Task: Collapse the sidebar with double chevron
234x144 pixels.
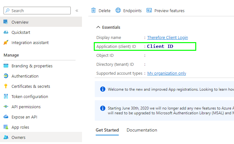Action: (x=77, y=11)
